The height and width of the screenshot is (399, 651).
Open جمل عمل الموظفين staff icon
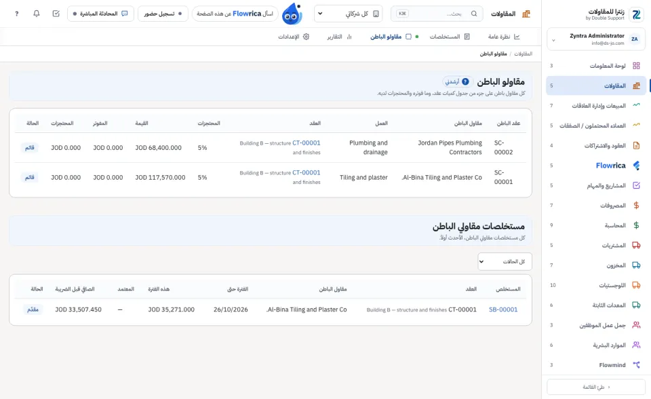(636, 325)
